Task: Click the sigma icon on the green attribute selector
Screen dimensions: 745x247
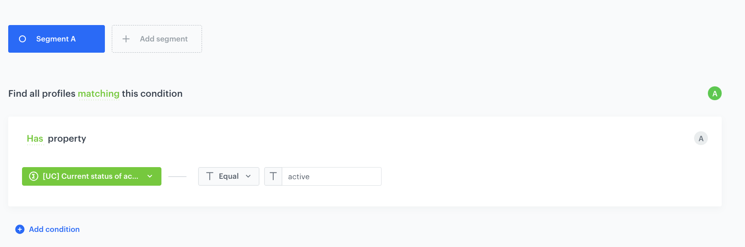Action: coord(34,176)
